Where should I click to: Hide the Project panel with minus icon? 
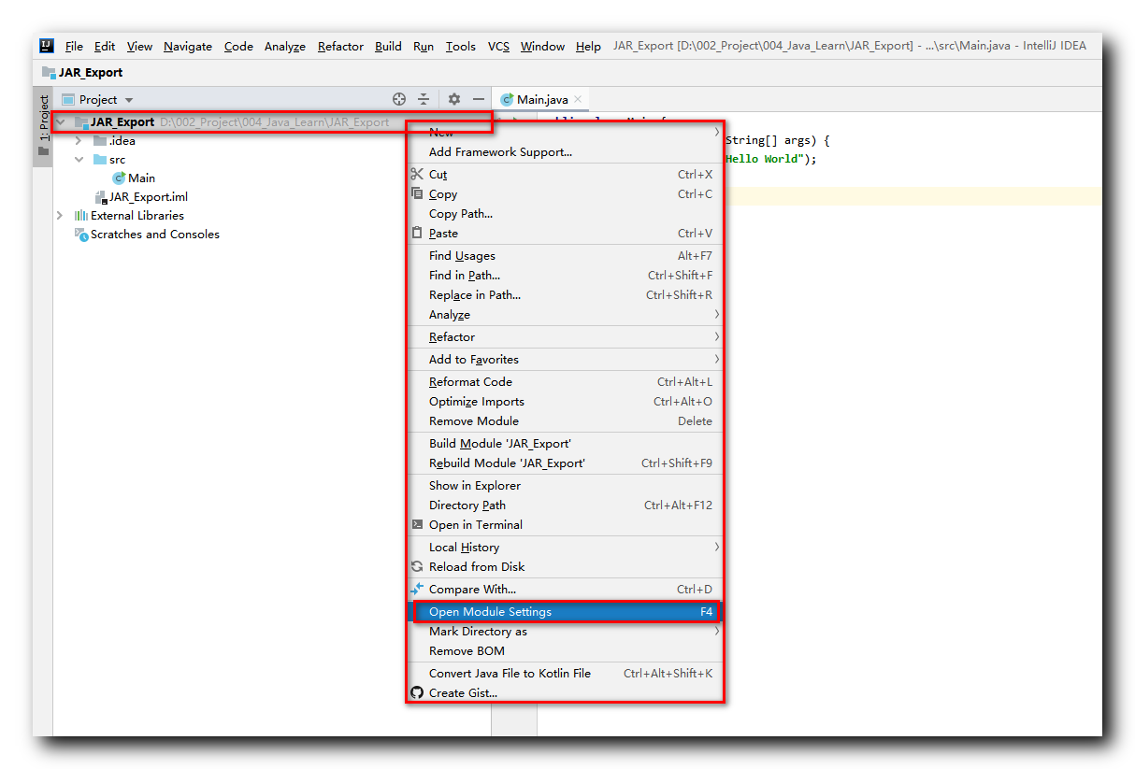(x=479, y=99)
